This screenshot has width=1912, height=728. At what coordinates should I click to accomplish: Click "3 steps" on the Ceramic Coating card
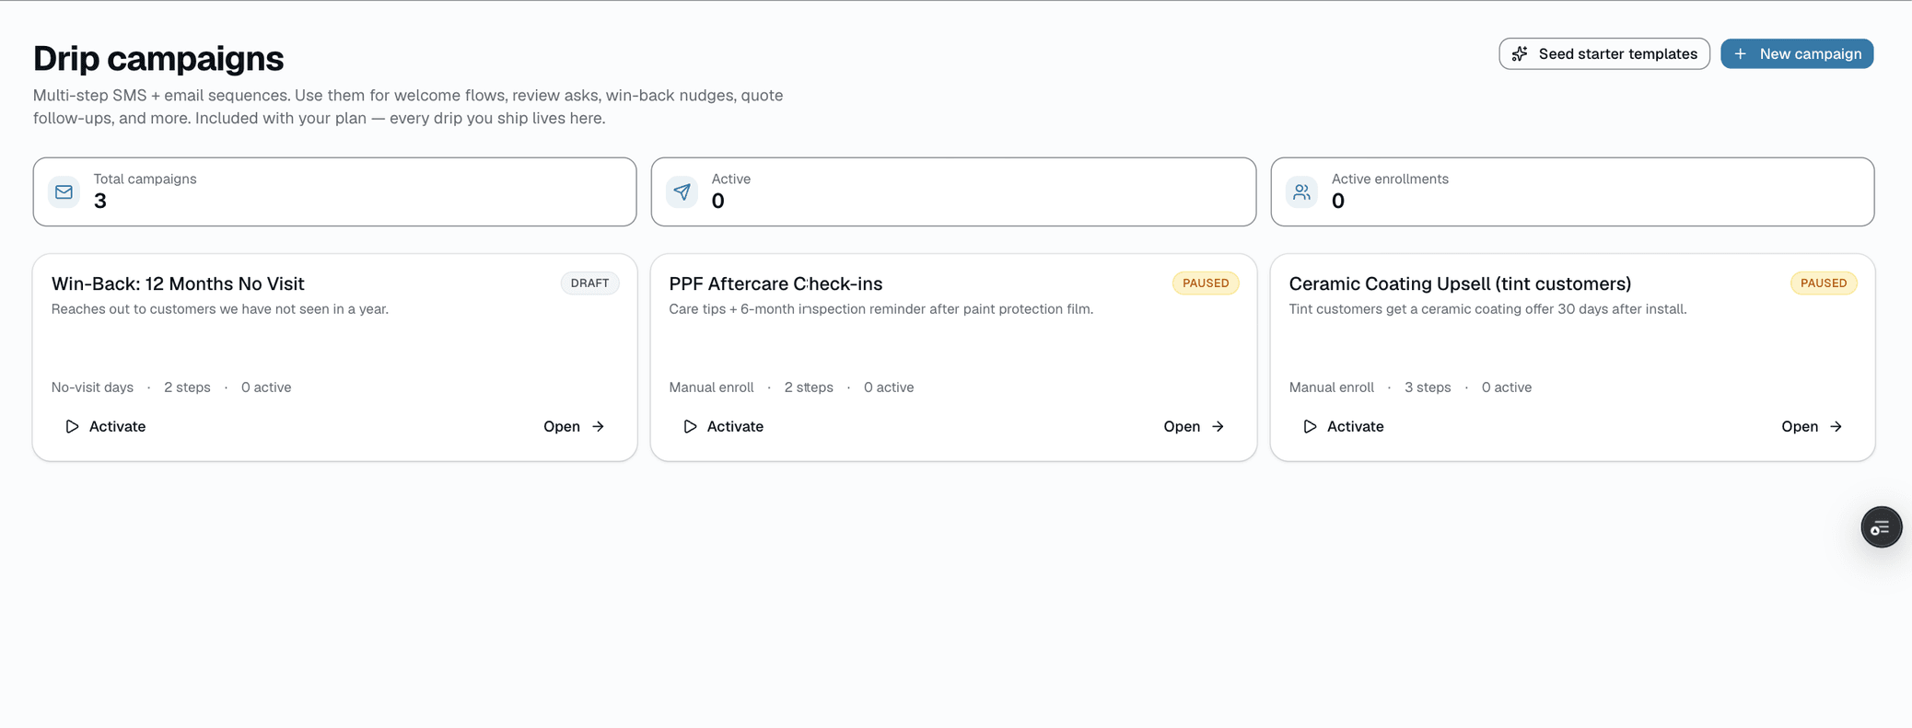1428,387
